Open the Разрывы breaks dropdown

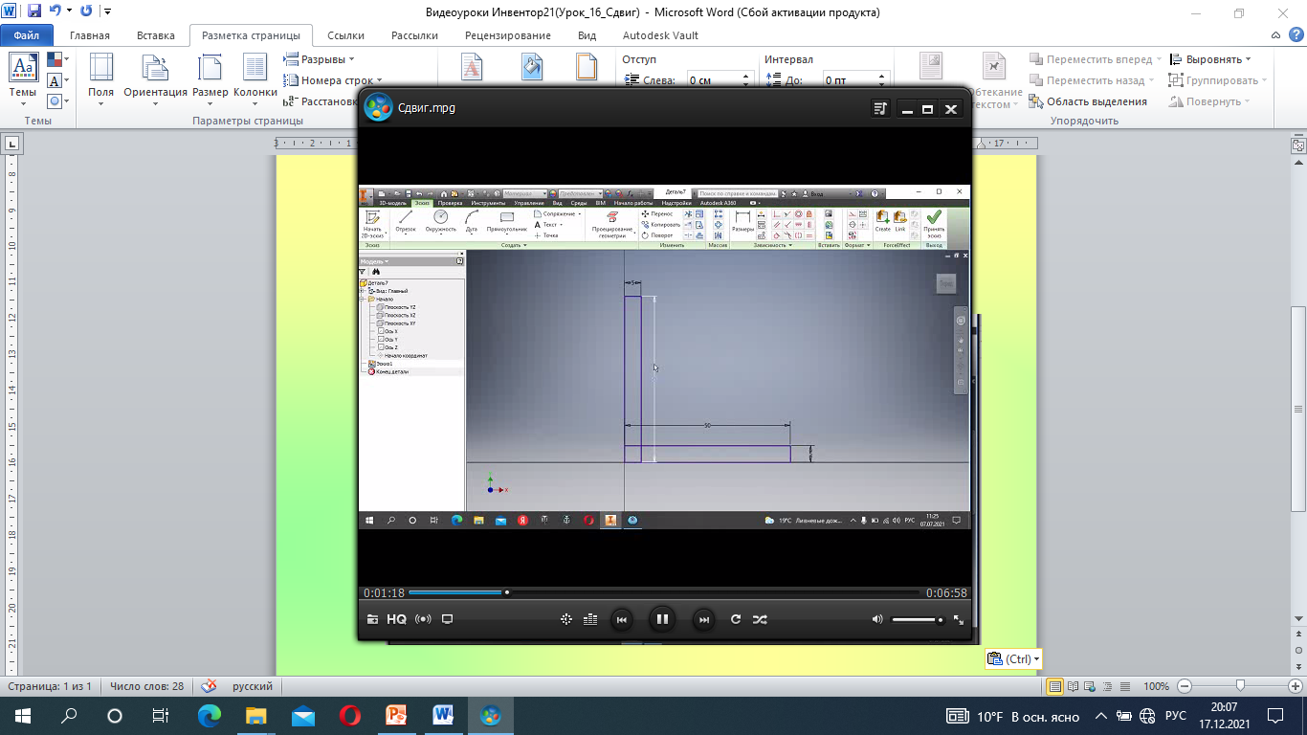point(320,59)
